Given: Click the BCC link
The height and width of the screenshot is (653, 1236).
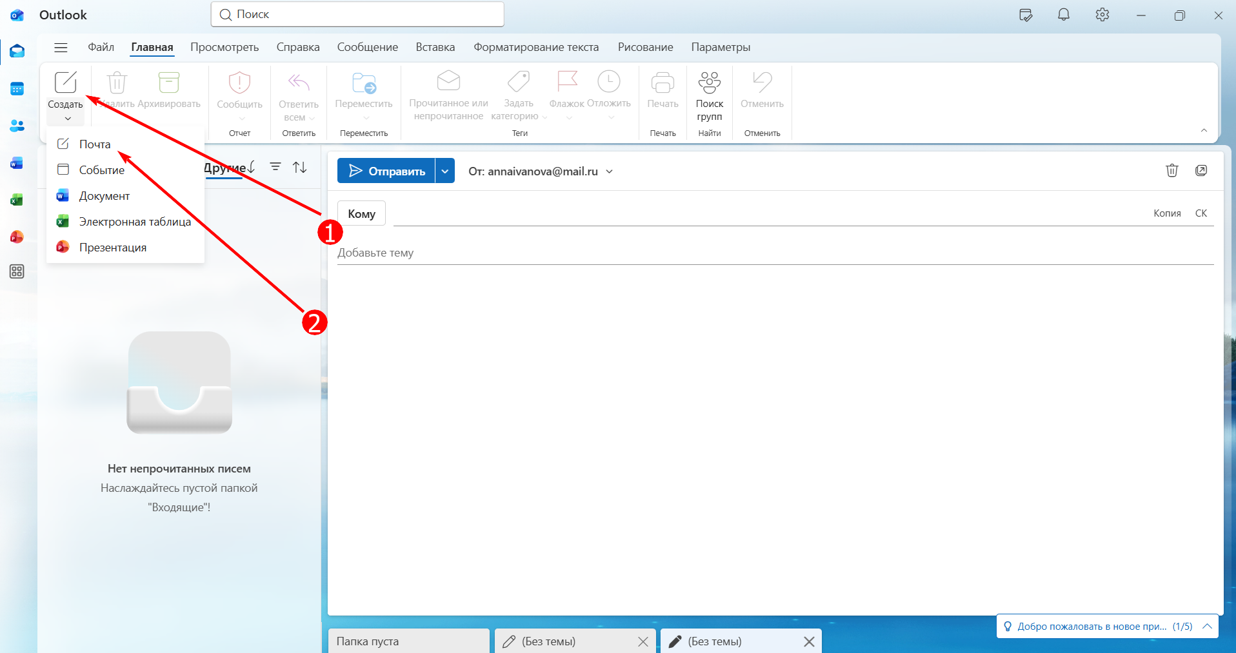Looking at the screenshot, I should coord(1201,213).
